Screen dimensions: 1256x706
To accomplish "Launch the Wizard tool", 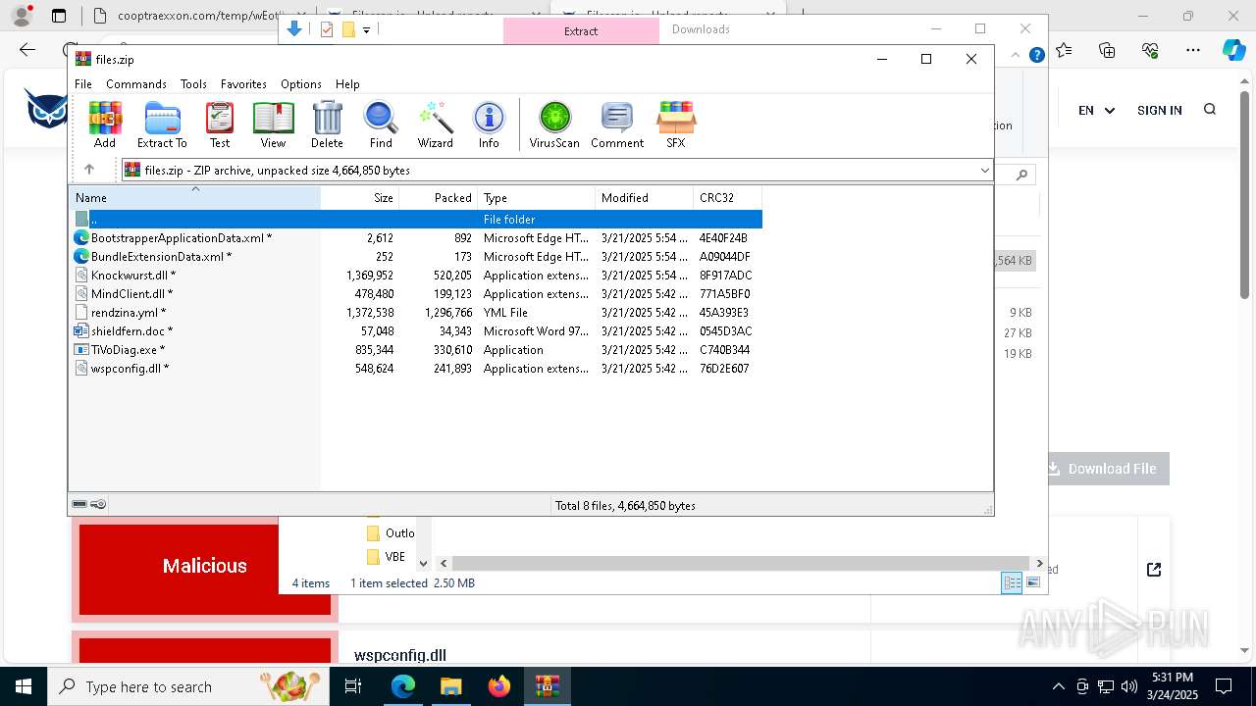I will pyautogui.click(x=435, y=125).
